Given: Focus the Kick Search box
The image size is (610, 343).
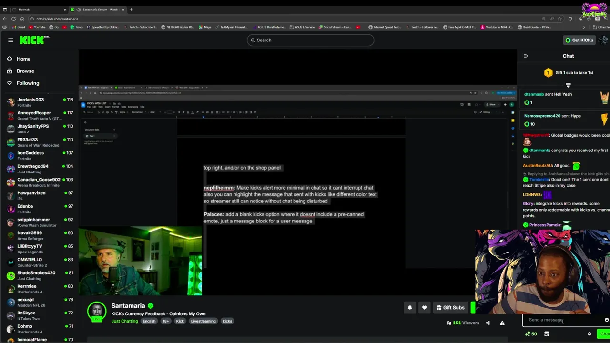Looking at the screenshot, I should [310, 40].
